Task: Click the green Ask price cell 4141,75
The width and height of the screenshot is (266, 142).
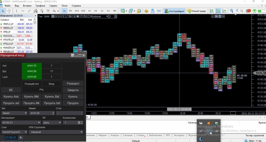Action: 32,66
